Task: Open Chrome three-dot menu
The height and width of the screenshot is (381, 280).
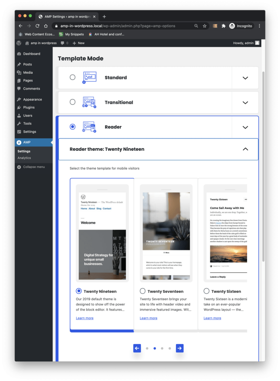Action: [260, 26]
